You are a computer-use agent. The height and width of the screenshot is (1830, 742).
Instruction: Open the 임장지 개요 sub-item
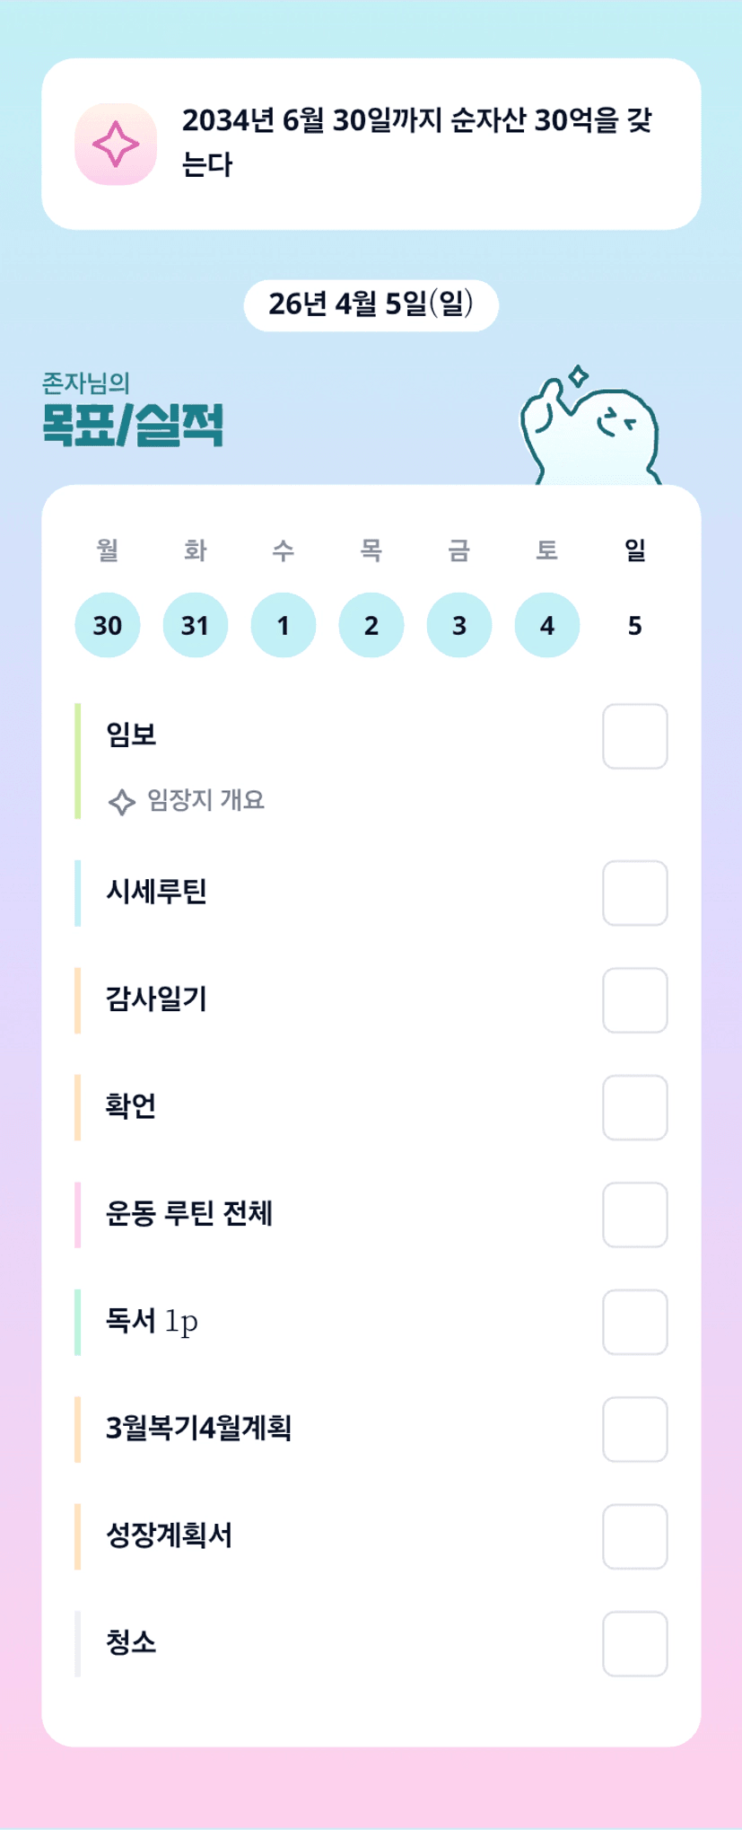(205, 800)
